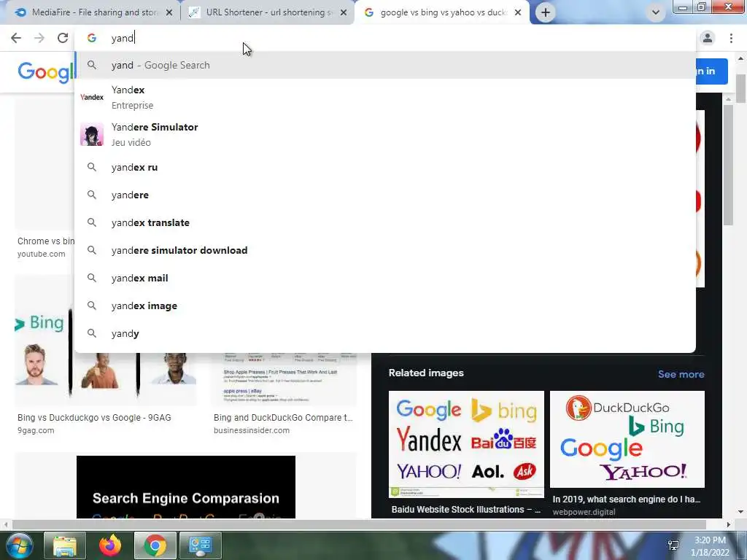Open the Chrome three-dot menu
Screen dimensions: 747x560
(x=731, y=38)
